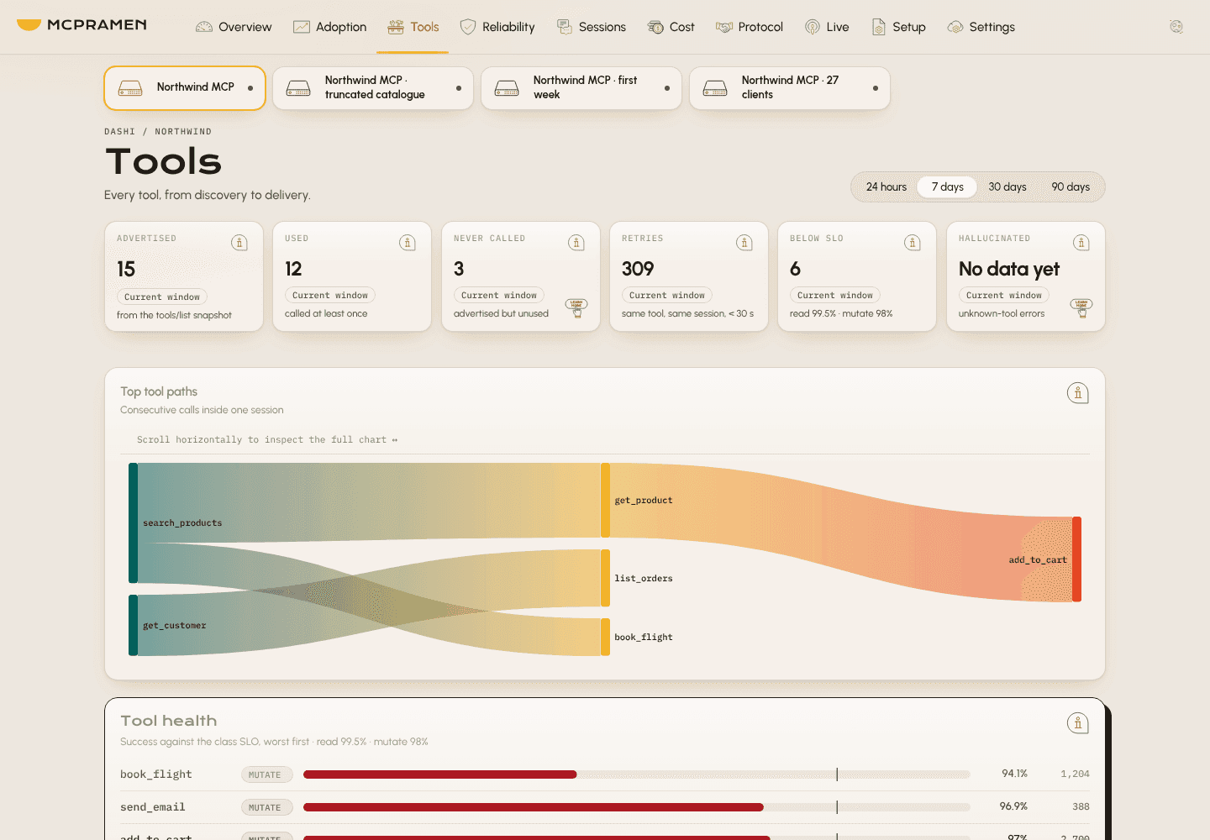The width and height of the screenshot is (1210, 840).
Task: Click the get_product node in the chart
Action: coord(605,500)
